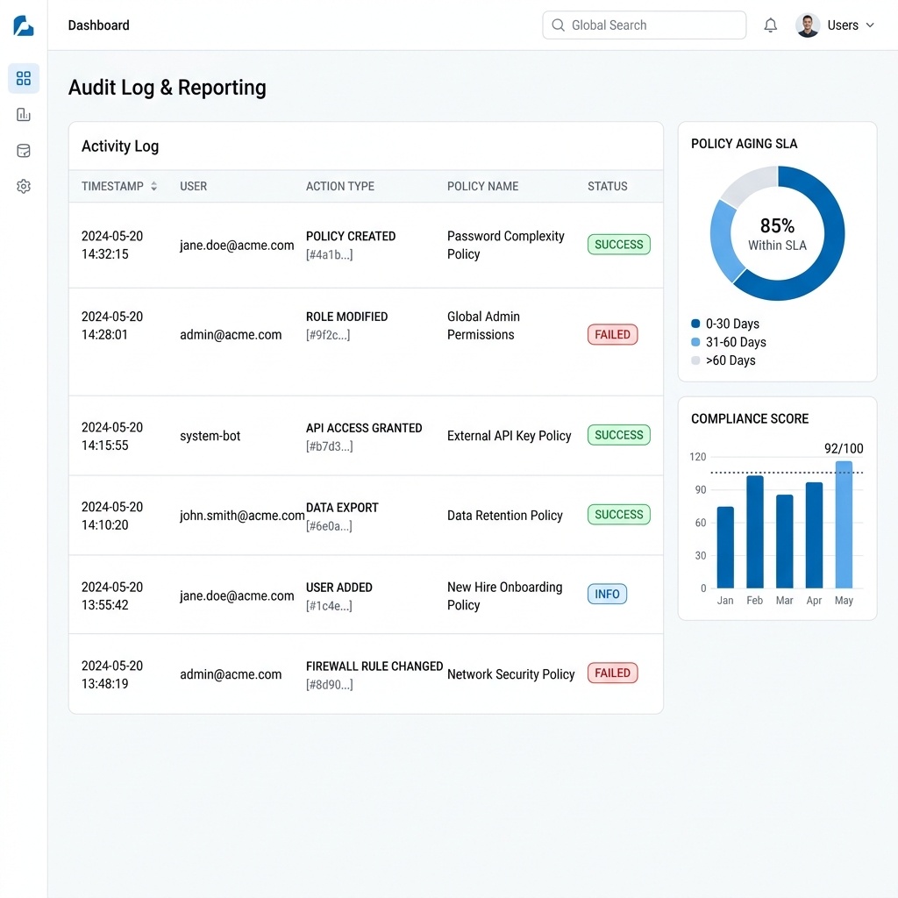Expand the PMO CREATED policy ID [#4a1b...]
This screenshot has width=898, height=898.
point(329,255)
